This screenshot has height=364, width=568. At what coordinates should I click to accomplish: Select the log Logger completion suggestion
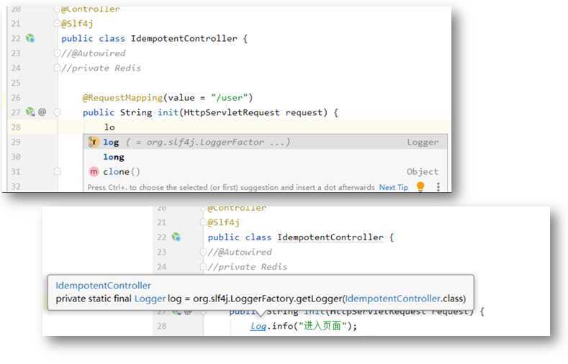click(x=265, y=142)
